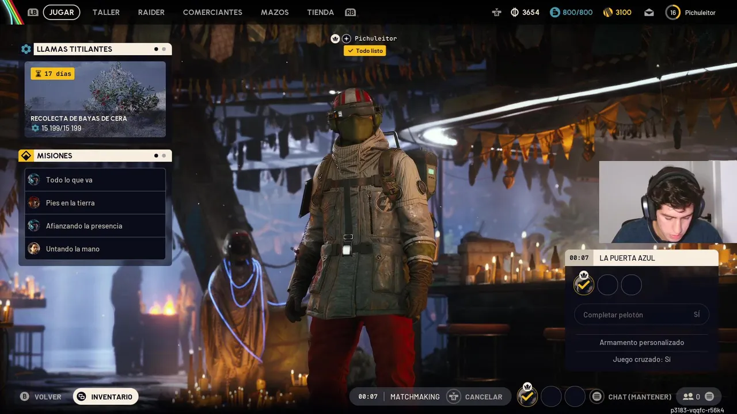Click the hamburger menu icon at bottom right
The height and width of the screenshot is (414, 737).
(x=709, y=397)
